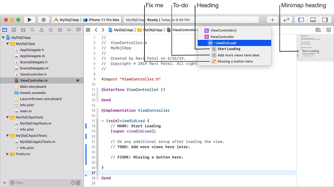Collapse the MyObjCApp group folder
This screenshot has width=334, height=187.
[8, 44]
